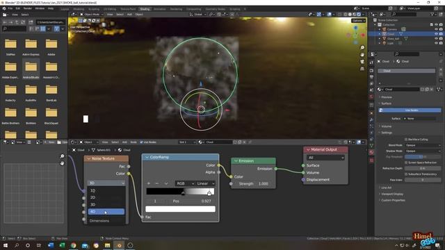Hide Camera in outliner with eye icon
The width and height of the screenshot is (445, 250).
tap(436, 29)
